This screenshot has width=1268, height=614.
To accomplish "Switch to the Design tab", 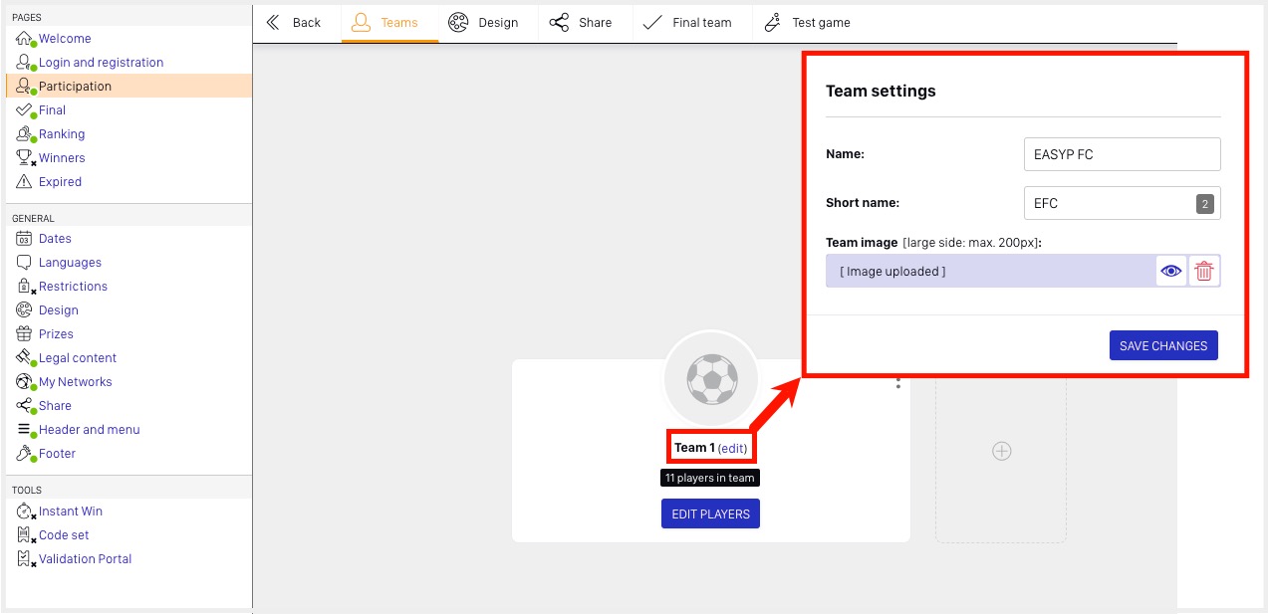I will (x=483, y=22).
